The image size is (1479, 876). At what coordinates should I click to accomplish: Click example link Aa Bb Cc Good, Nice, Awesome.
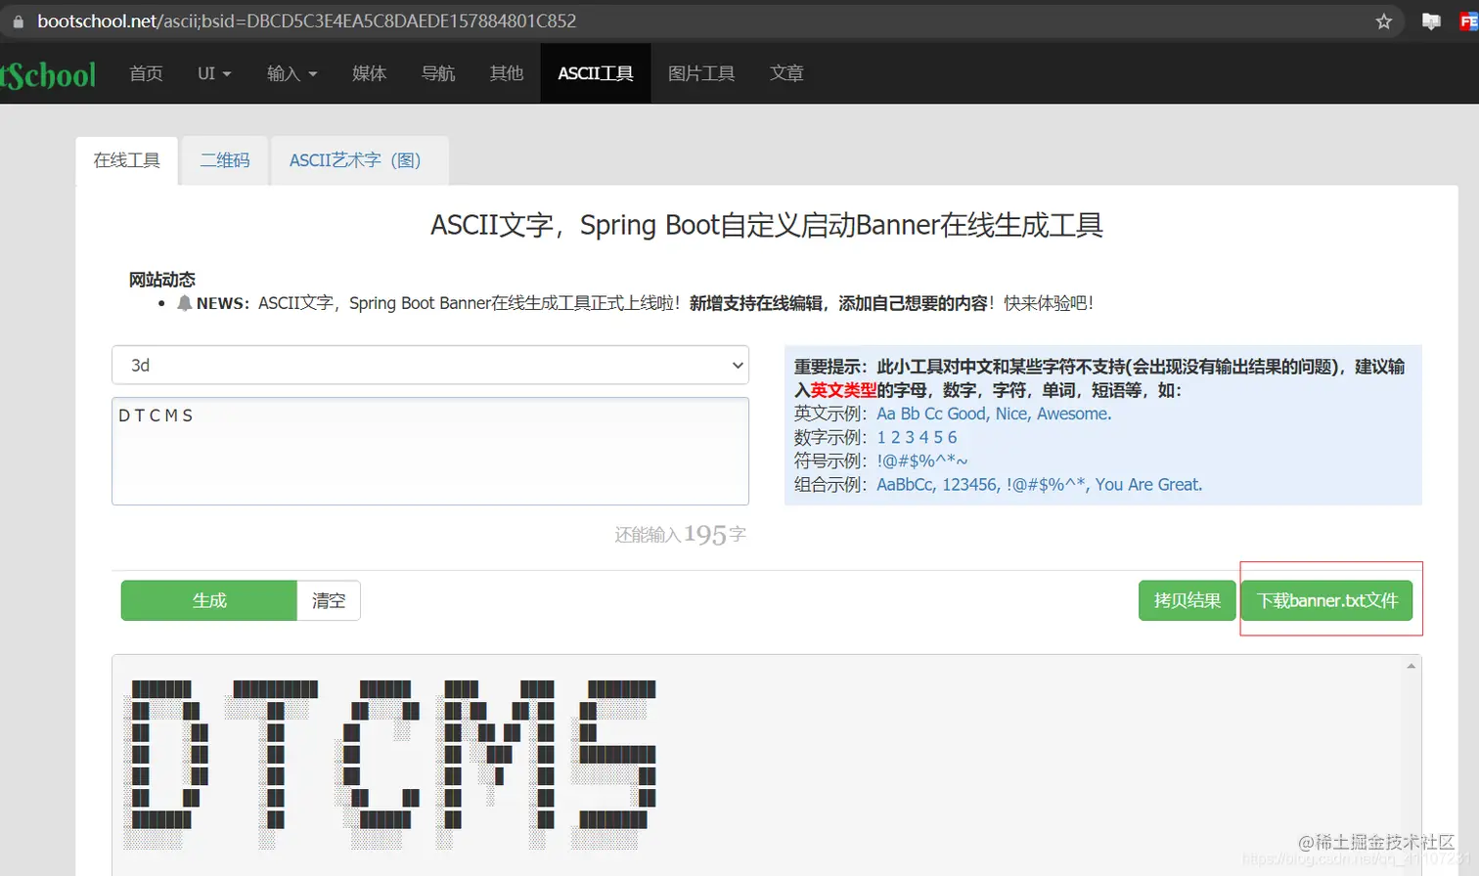[x=994, y=414]
